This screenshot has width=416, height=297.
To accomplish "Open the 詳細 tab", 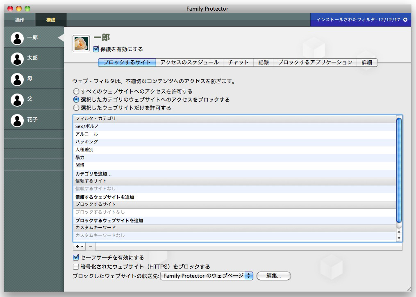I will click(x=367, y=62).
